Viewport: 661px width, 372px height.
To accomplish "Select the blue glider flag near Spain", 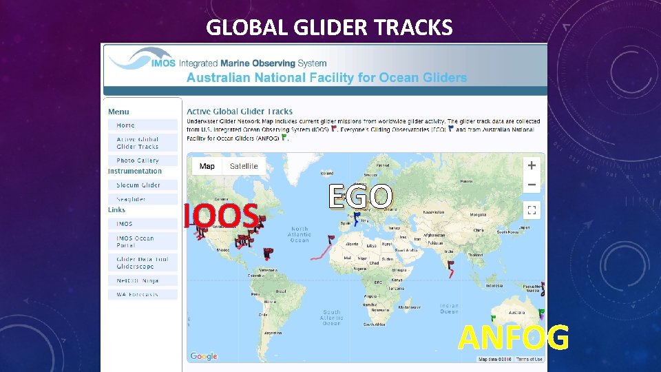I will pos(357,218).
